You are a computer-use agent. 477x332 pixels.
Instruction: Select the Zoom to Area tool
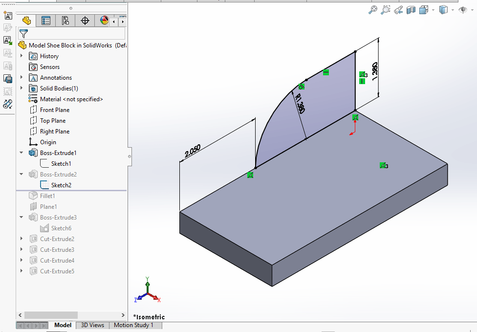point(386,10)
